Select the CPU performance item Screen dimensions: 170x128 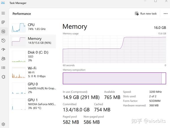33,27
